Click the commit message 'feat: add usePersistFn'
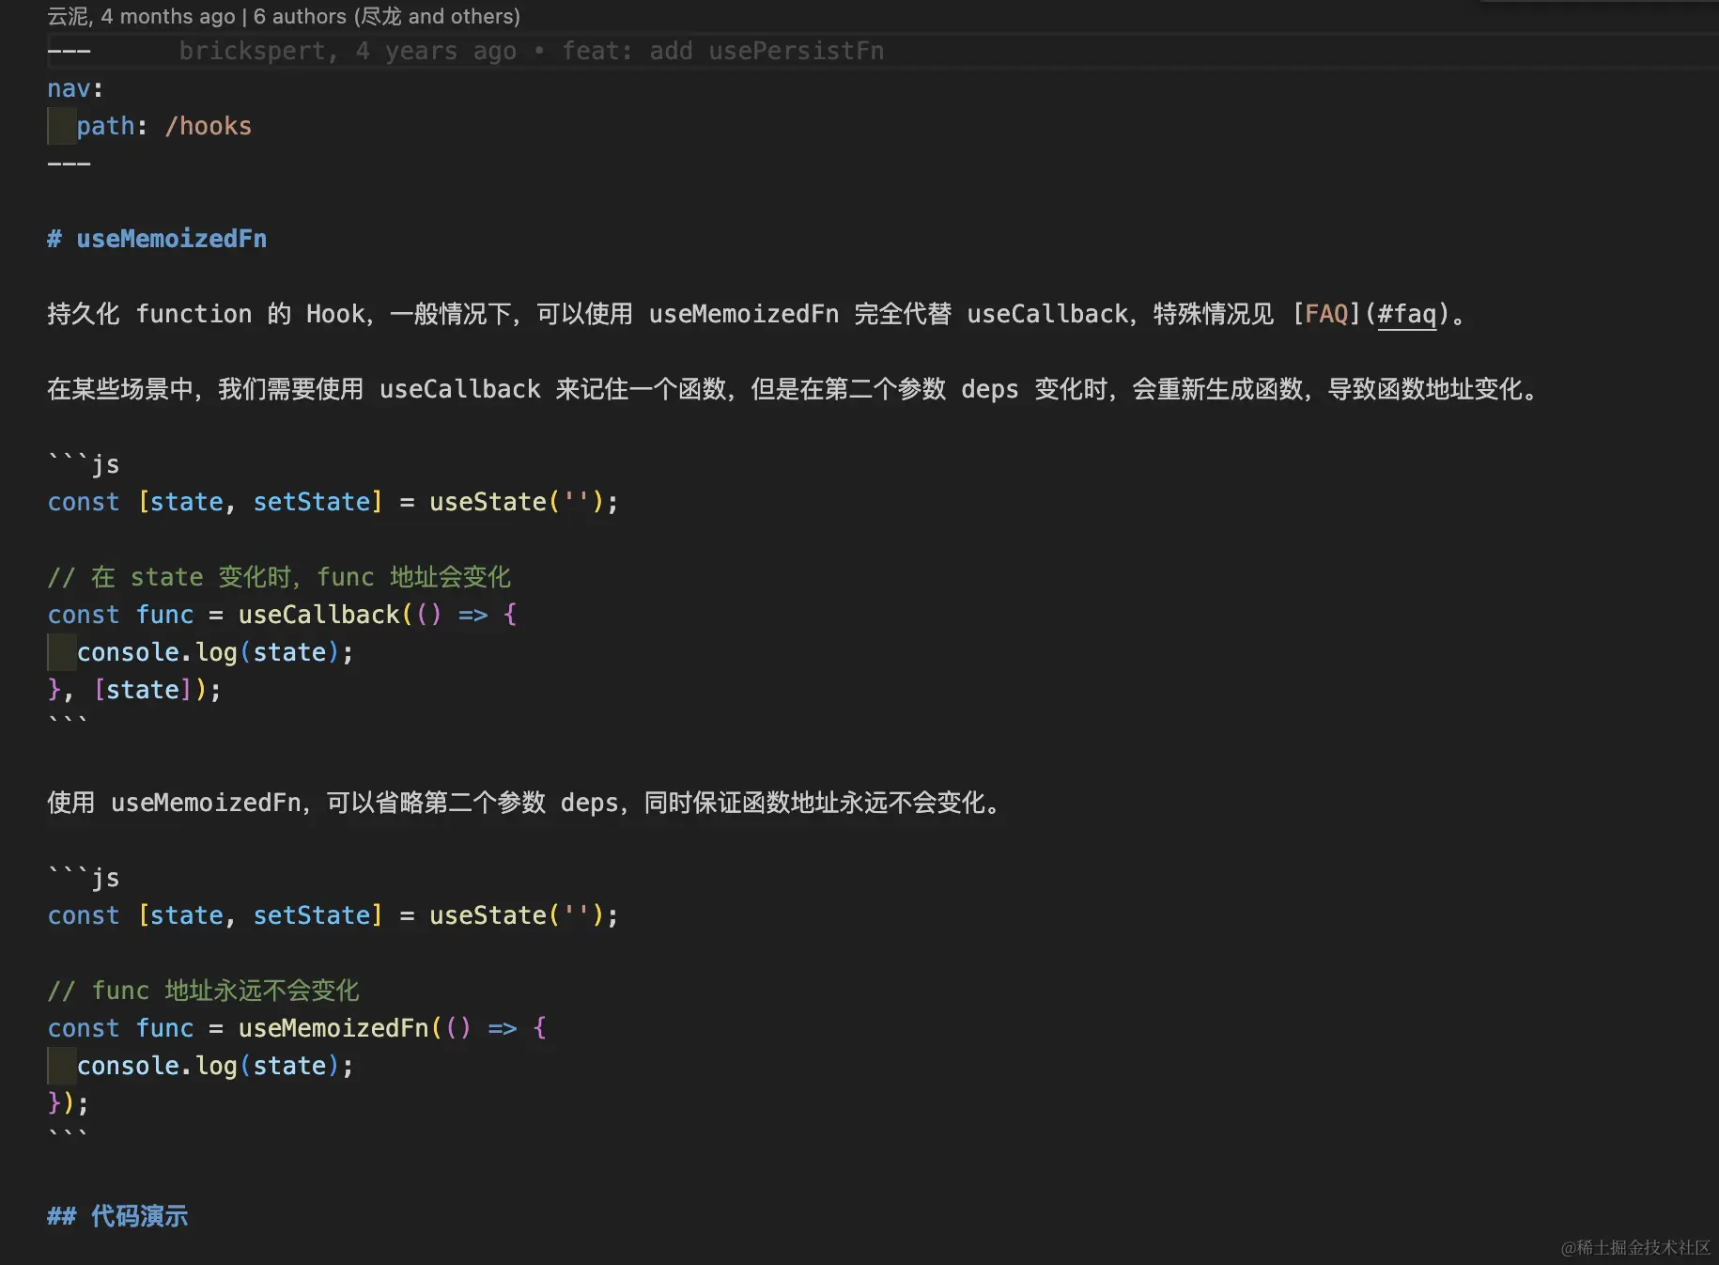This screenshot has width=1719, height=1265. point(723,51)
